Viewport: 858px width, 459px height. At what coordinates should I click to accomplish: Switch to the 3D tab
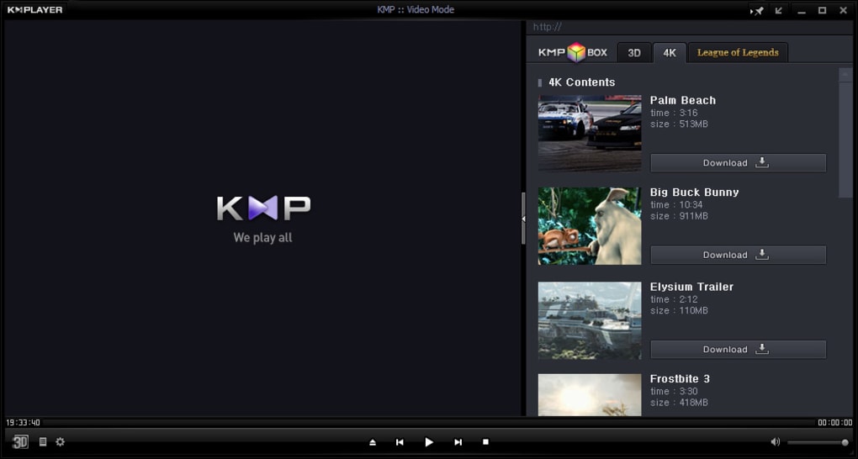click(633, 53)
